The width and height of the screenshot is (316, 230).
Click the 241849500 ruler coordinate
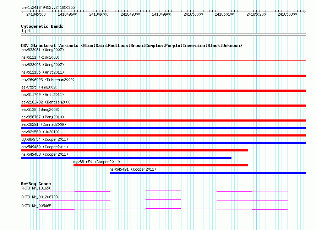click(x=36, y=14)
